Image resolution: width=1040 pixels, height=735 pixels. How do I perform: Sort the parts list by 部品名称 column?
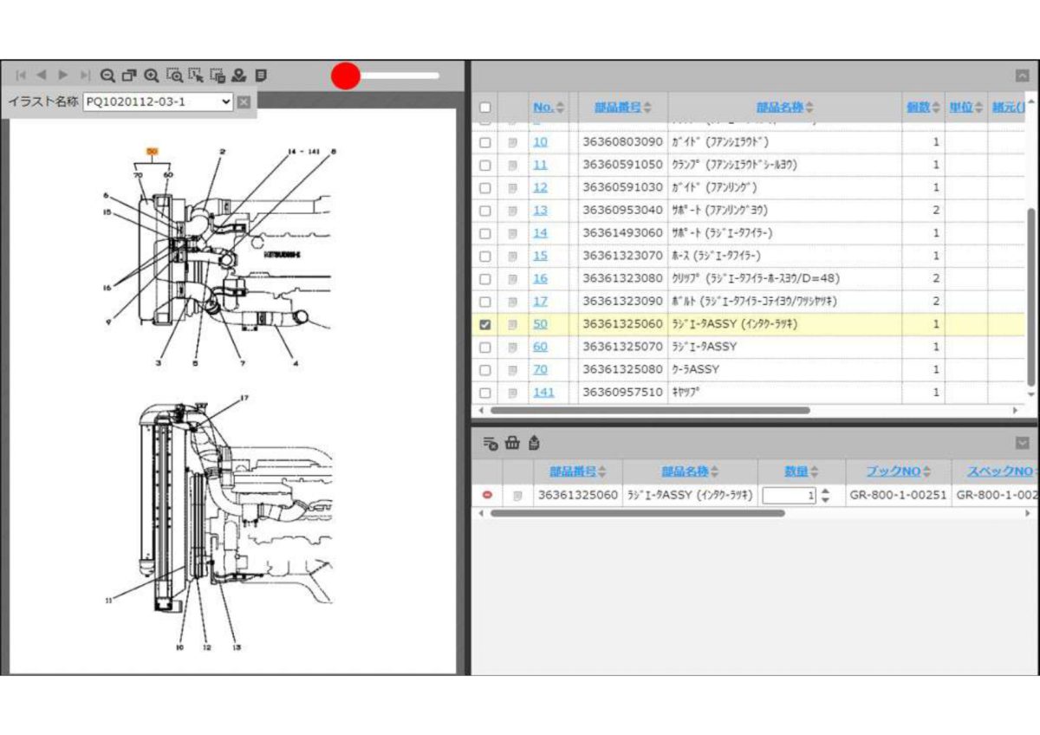coord(785,107)
